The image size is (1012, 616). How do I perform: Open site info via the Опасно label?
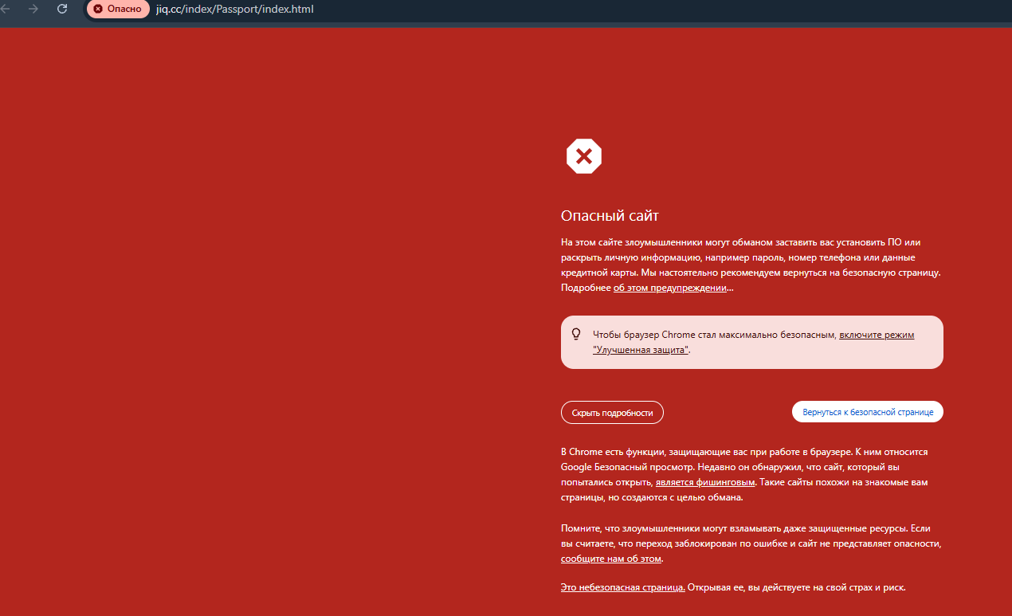point(124,9)
